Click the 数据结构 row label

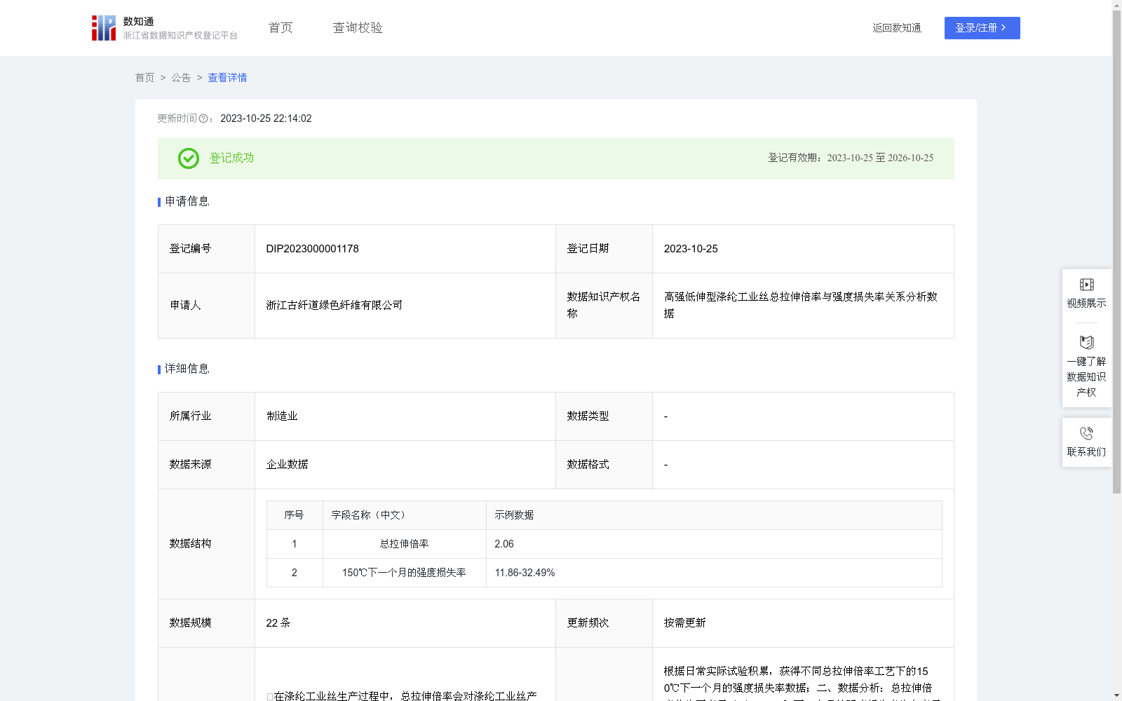pyautogui.click(x=190, y=544)
